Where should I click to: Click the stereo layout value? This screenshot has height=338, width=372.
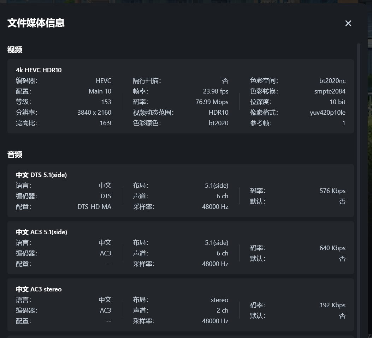point(219,300)
